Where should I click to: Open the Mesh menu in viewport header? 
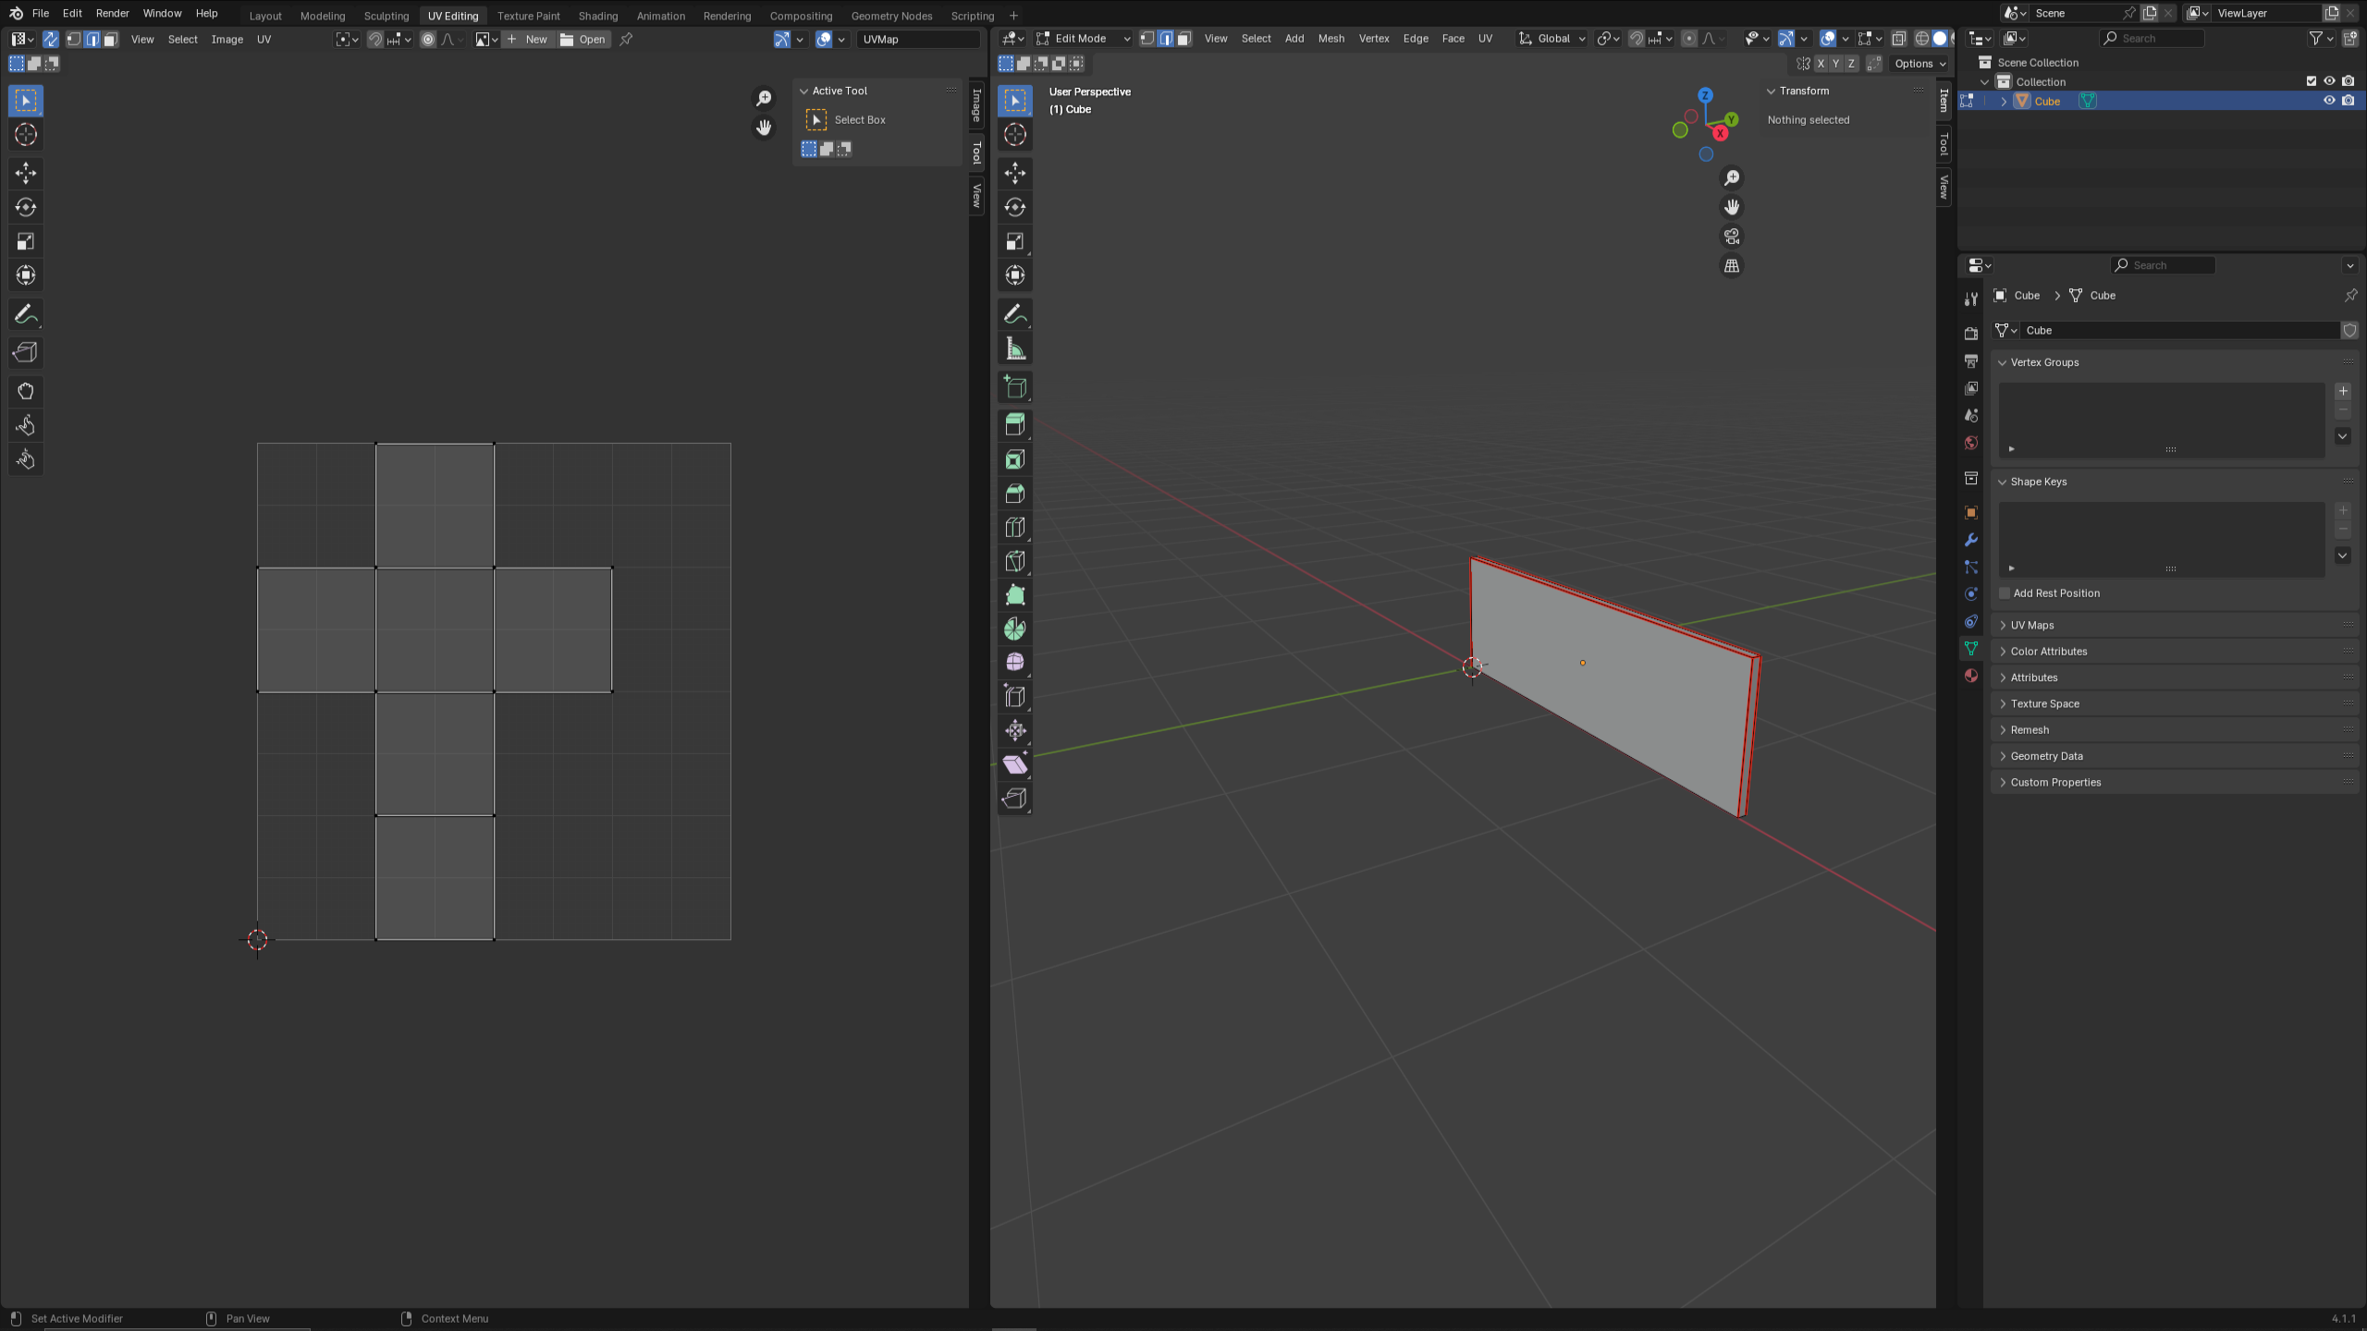click(1331, 39)
